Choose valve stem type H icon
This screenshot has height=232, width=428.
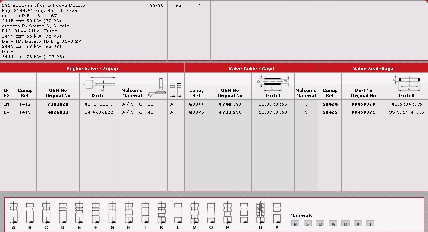tap(128, 211)
